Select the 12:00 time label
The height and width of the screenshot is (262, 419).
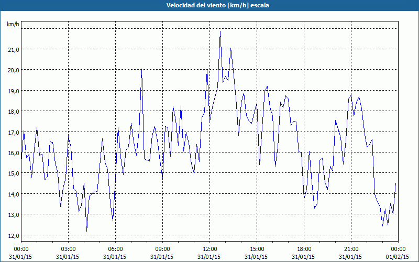pyautogui.click(x=210, y=249)
